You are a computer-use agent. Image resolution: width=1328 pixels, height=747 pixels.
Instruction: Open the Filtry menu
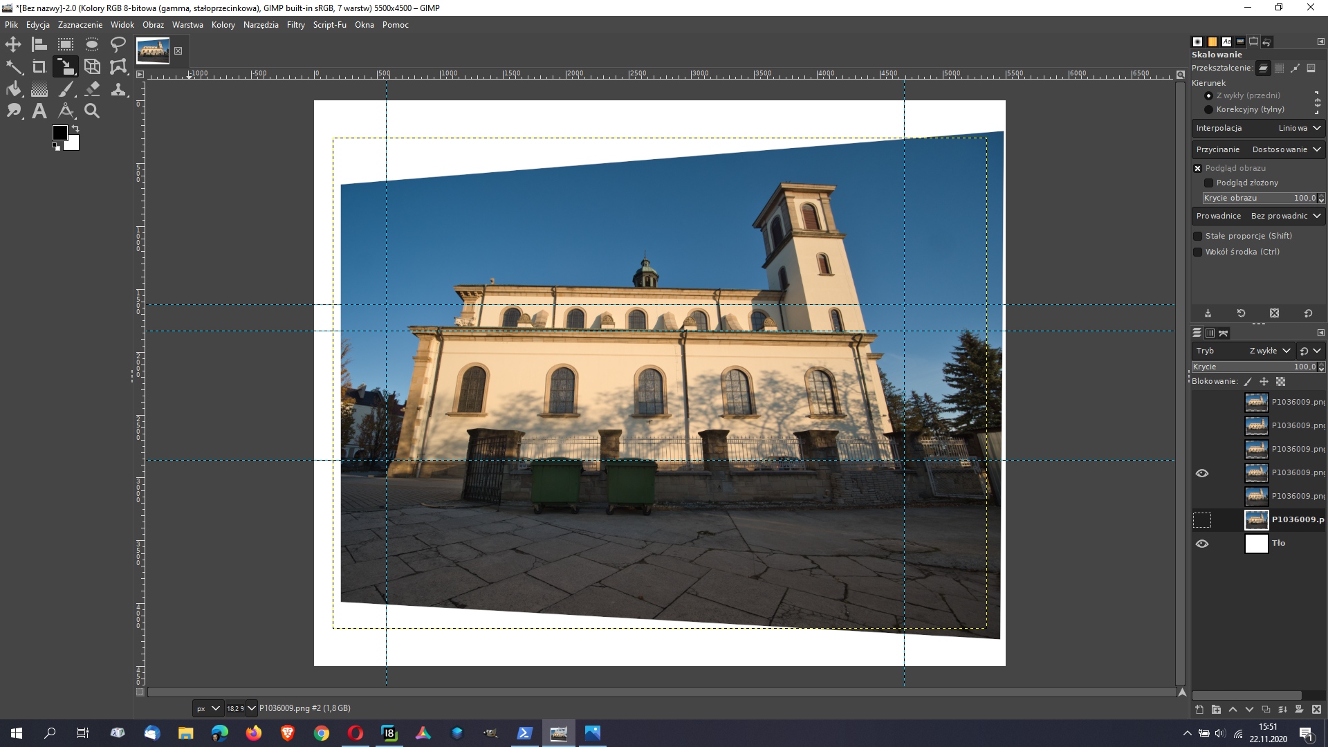point(295,25)
